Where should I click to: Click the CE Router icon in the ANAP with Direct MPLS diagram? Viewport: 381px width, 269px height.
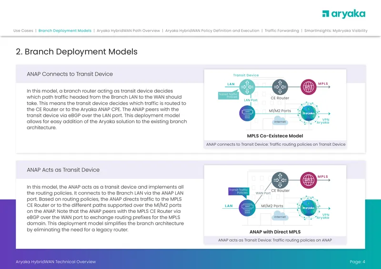point(280,180)
